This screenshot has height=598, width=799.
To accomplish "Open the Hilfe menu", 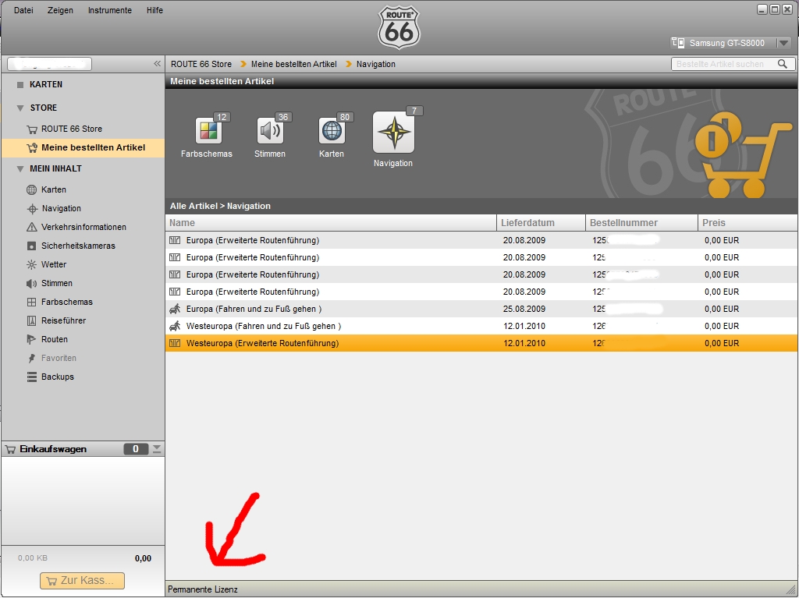I will click(154, 10).
